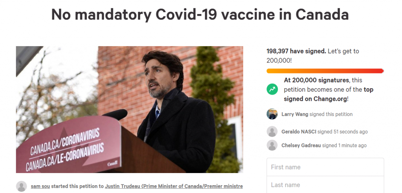Select the Larry Wang signer name
Screen dimensions: 402x193
tap(295, 114)
